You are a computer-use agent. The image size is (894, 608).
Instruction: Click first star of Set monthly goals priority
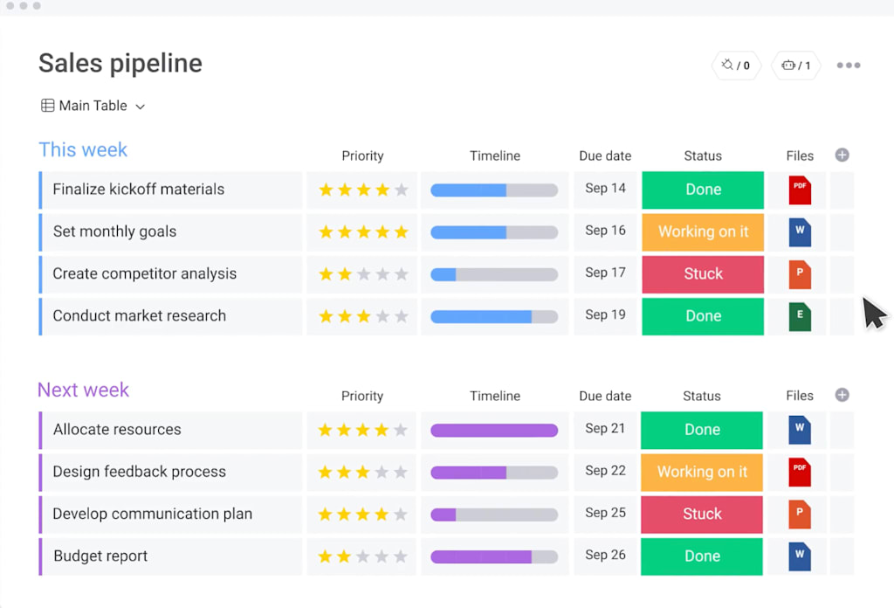[x=327, y=231]
